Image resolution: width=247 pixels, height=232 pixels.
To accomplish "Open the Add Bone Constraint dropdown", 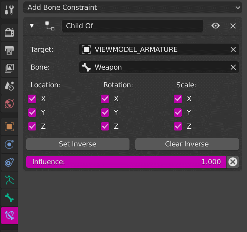I will 132,7.
